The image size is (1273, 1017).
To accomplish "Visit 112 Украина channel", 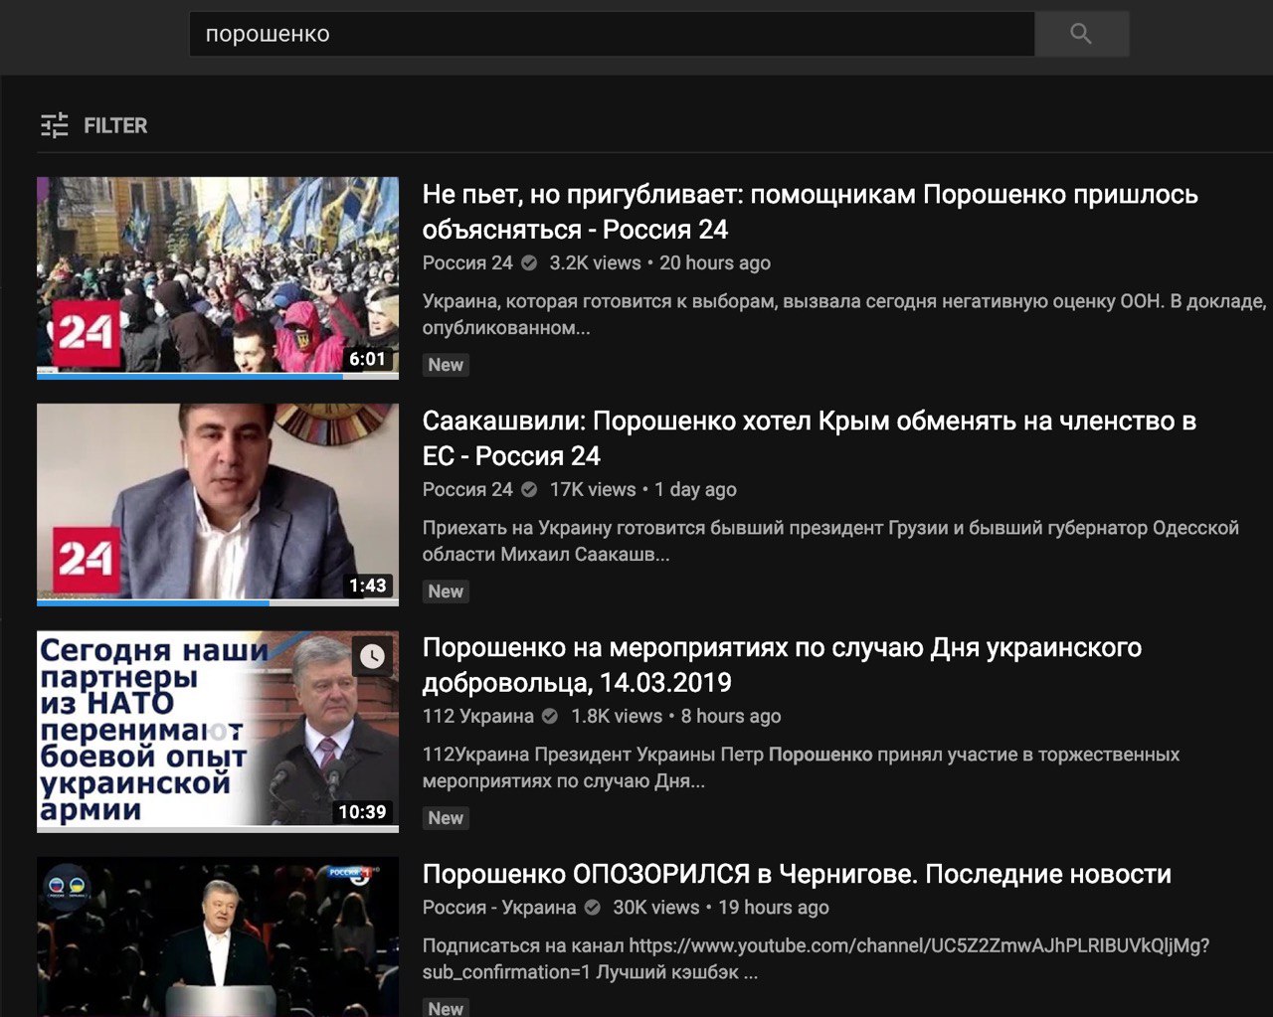I will 478,717.
